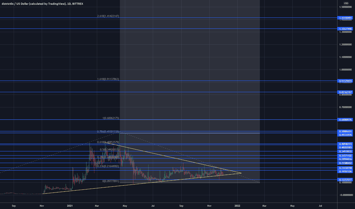Viewport: 355px width, 209px height.
Task: Click the Mar label after 2022
Action: click(264, 206)
